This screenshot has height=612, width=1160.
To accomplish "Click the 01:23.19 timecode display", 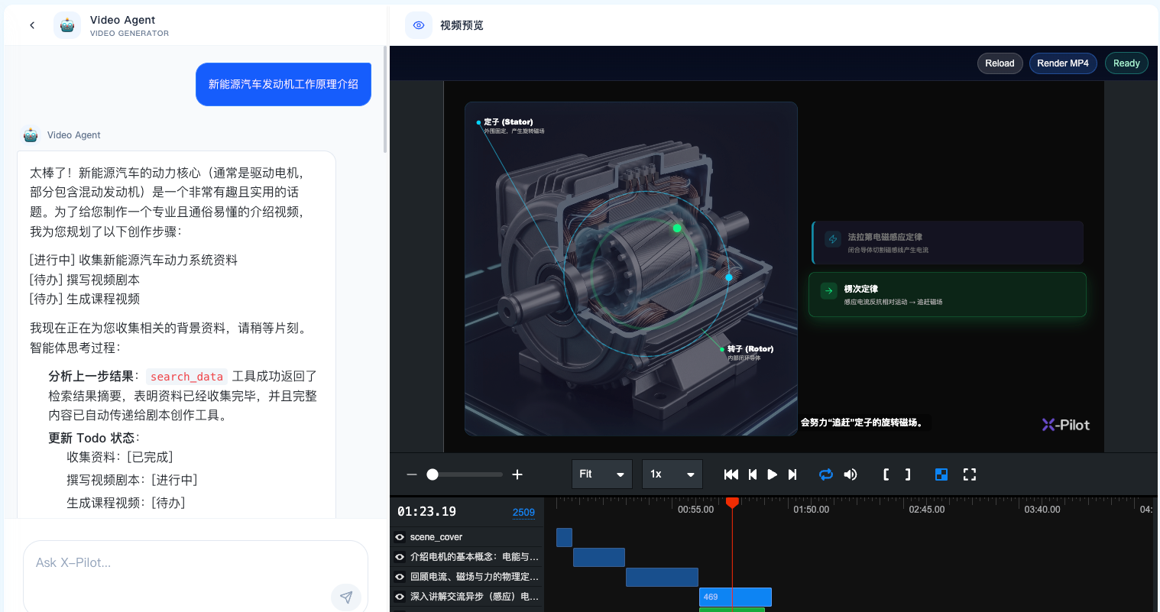I will coord(426,512).
